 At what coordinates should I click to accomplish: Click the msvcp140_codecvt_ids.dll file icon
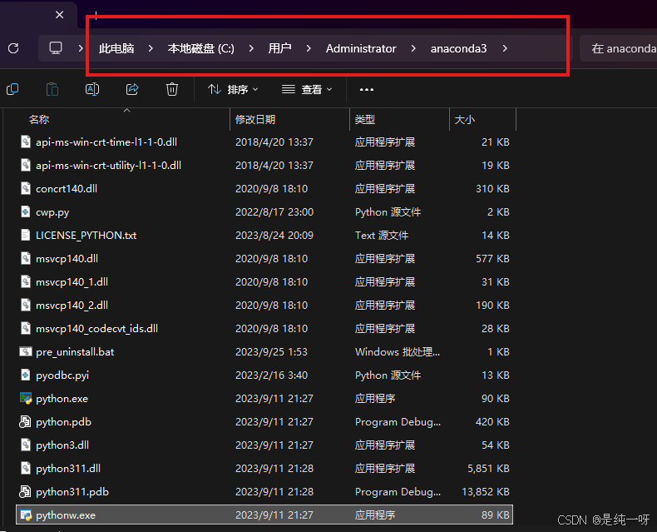tap(26, 328)
